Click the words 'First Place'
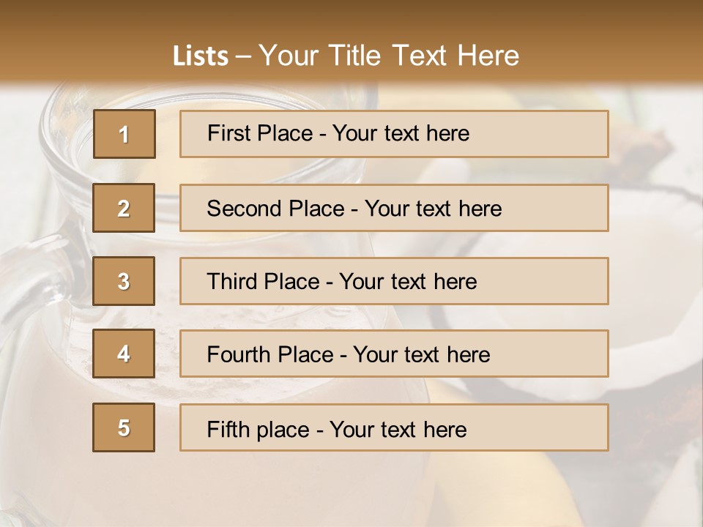 coord(260,133)
